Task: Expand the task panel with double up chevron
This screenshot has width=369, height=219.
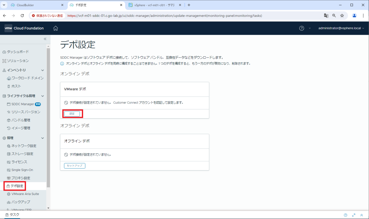Action: click(x=362, y=215)
